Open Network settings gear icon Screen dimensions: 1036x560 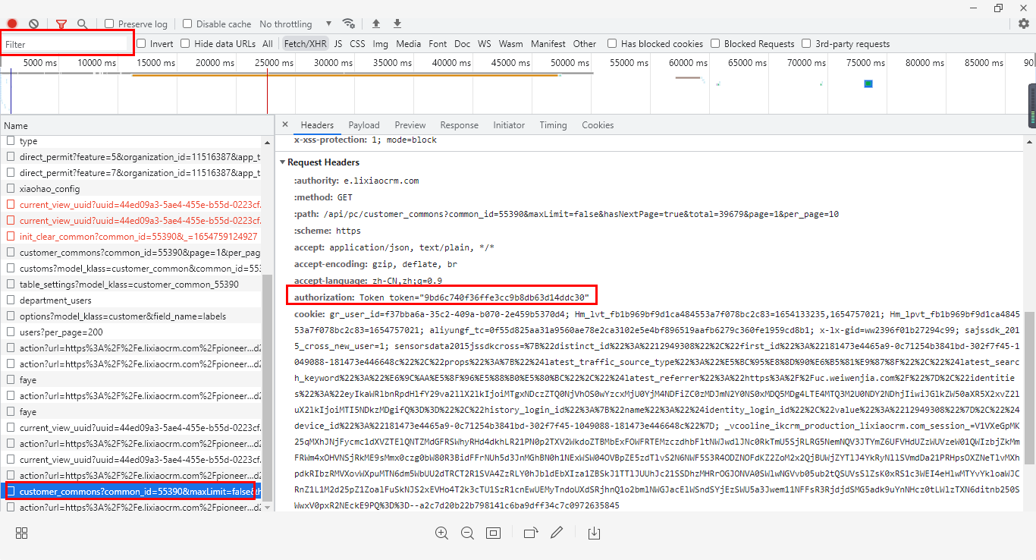click(1024, 24)
